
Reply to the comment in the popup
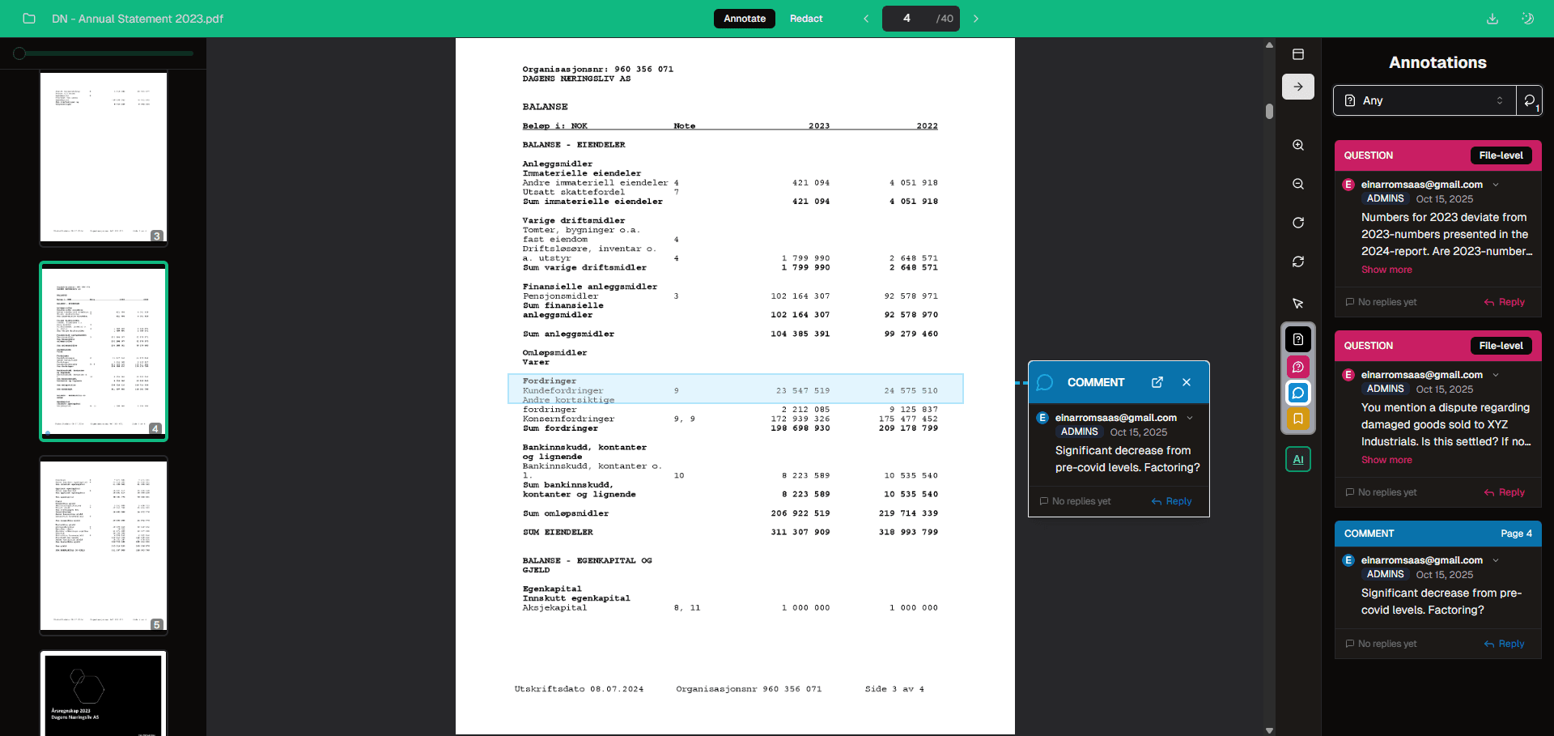pyautogui.click(x=1171, y=501)
